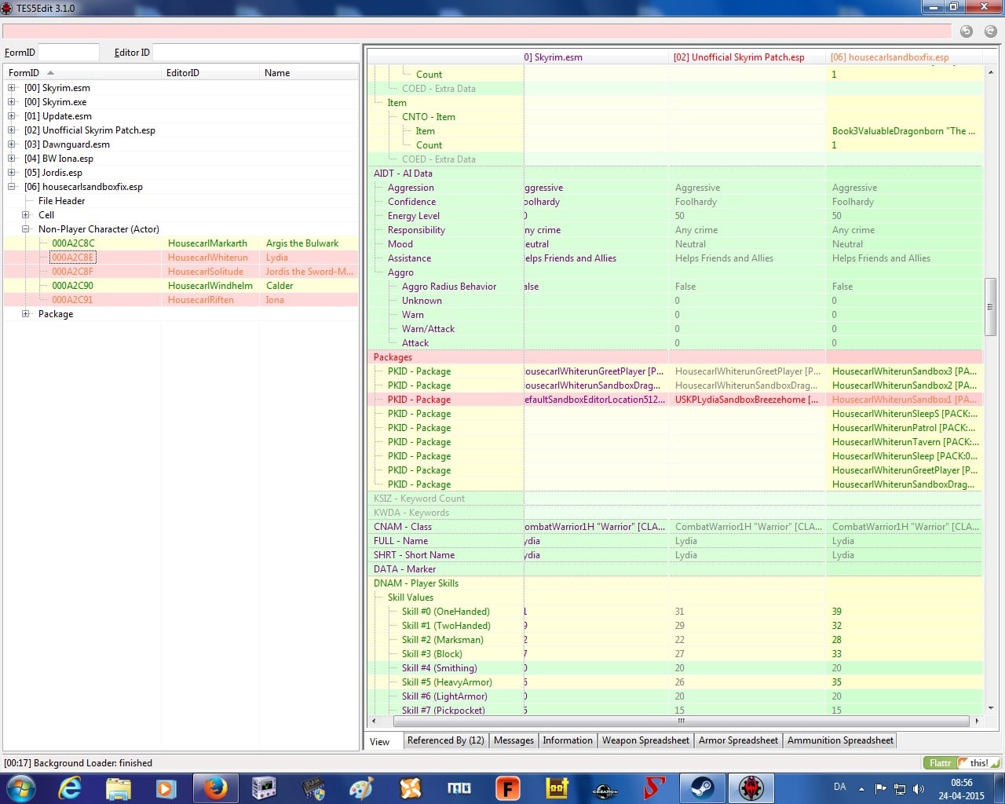Select the HousecarlRiften Iona record
Viewport: 1005px width, 804px height.
(x=181, y=300)
